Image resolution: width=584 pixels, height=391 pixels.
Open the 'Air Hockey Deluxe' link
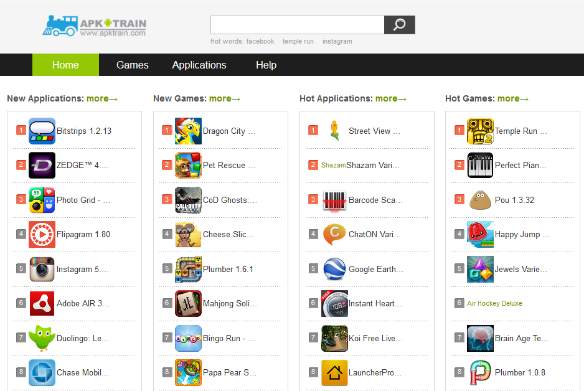pyautogui.click(x=494, y=303)
